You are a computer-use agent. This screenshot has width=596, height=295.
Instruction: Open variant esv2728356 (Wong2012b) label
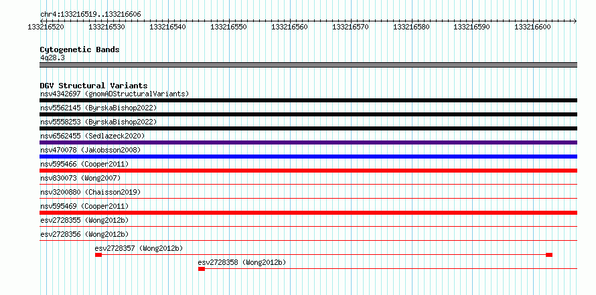(84, 234)
